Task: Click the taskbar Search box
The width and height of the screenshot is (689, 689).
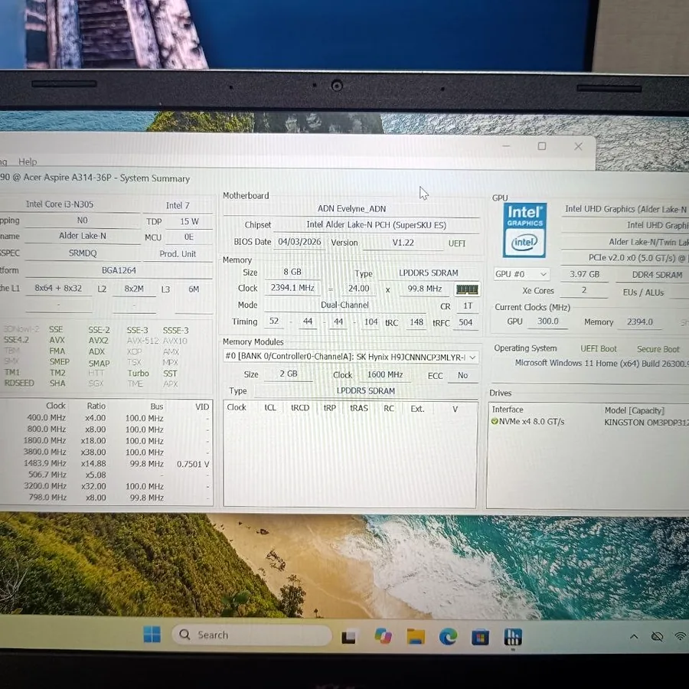Action: coord(251,635)
